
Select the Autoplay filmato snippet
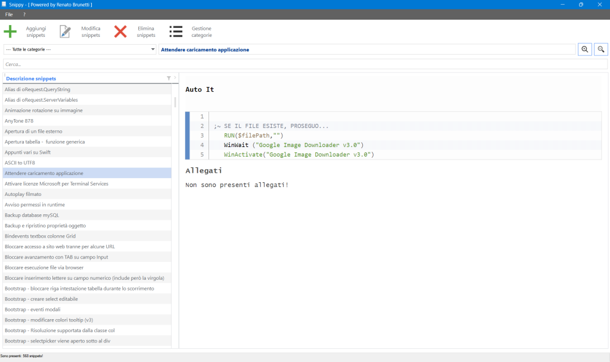click(23, 194)
